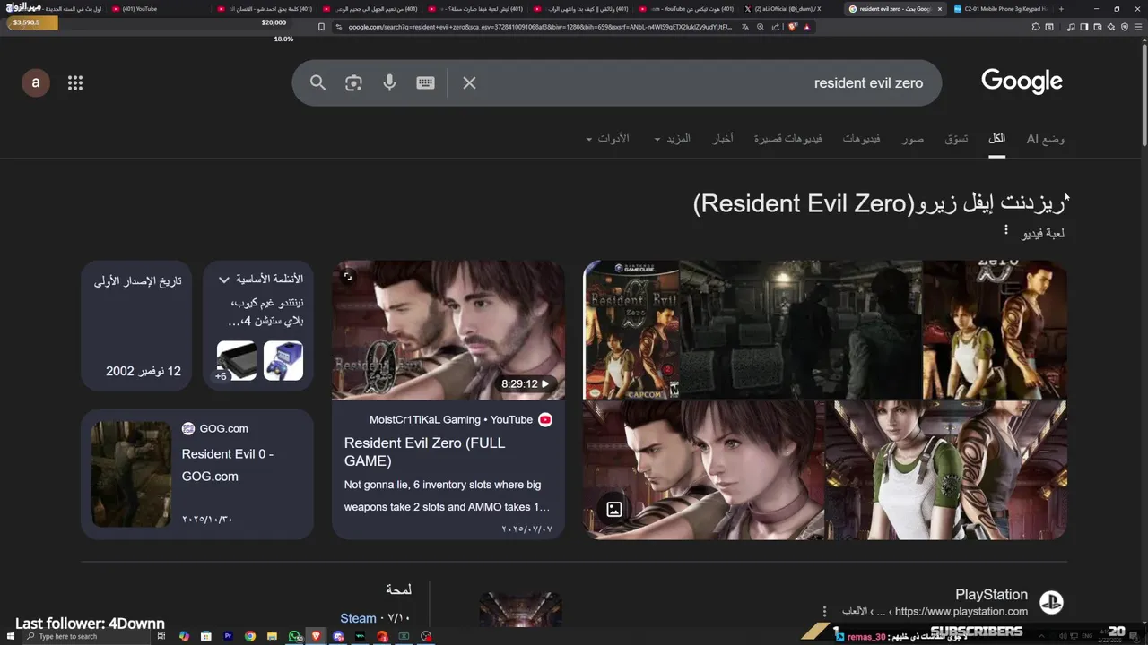Close the resident evil zero tab
Screen dimensions: 1148x645
click(940, 9)
